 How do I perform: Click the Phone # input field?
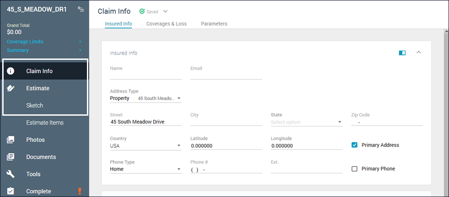point(226,169)
